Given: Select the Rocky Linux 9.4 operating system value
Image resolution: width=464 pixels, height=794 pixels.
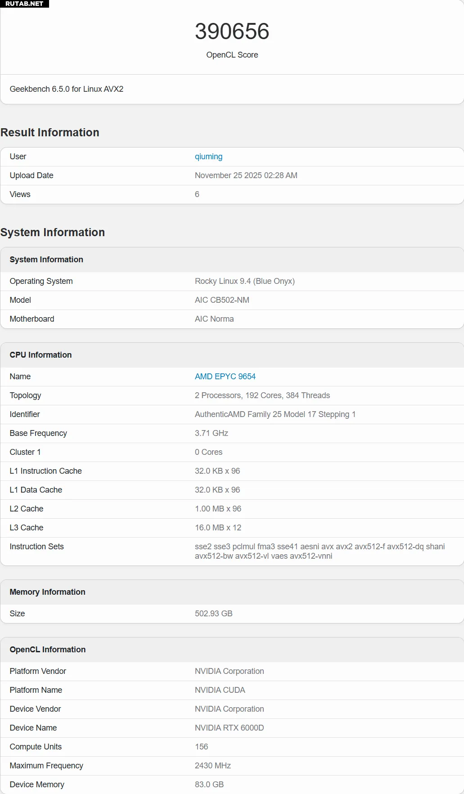Looking at the screenshot, I should point(244,281).
